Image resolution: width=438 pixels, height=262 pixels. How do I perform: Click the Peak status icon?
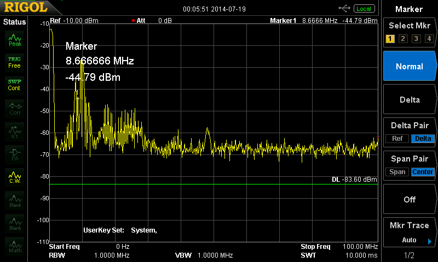coord(15,40)
